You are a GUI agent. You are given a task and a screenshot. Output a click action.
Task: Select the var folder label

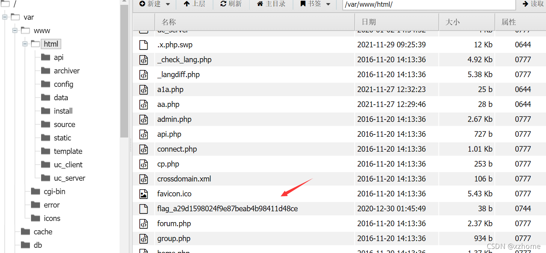point(29,17)
